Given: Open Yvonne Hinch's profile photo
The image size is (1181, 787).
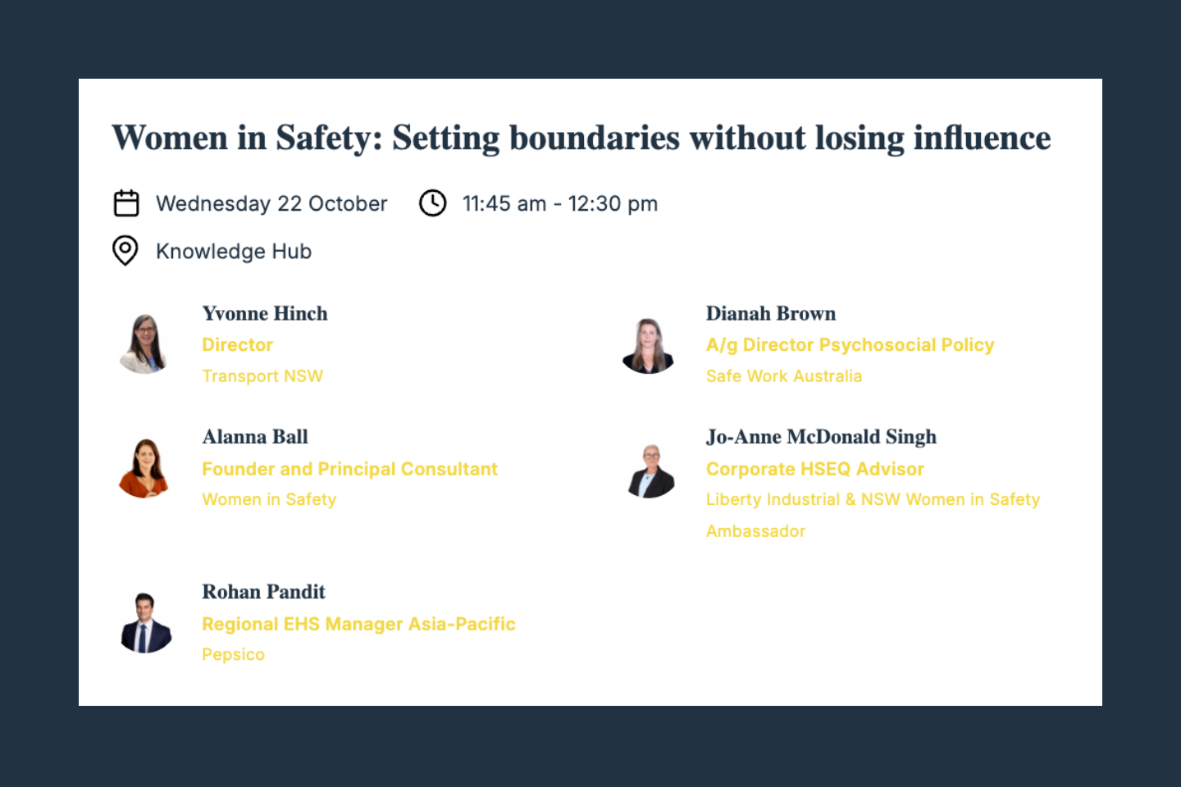Looking at the screenshot, I should pos(145,344).
